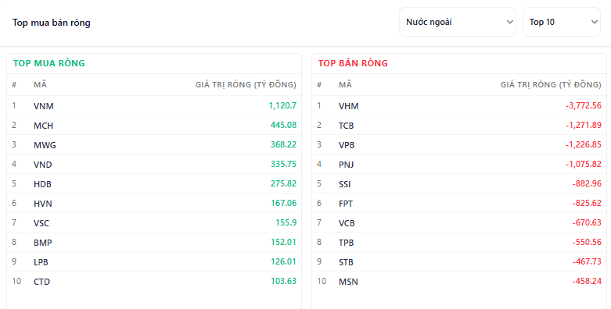Select stock code VHM
The width and height of the screenshot is (611, 309).
(x=349, y=106)
